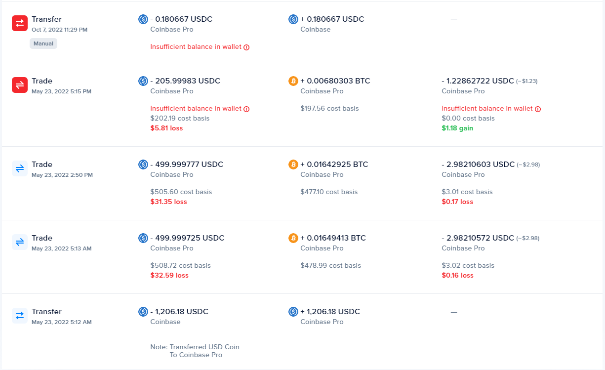Click the $508.72 cost basis text
Screen dimensions: 605x370
[181, 266]
